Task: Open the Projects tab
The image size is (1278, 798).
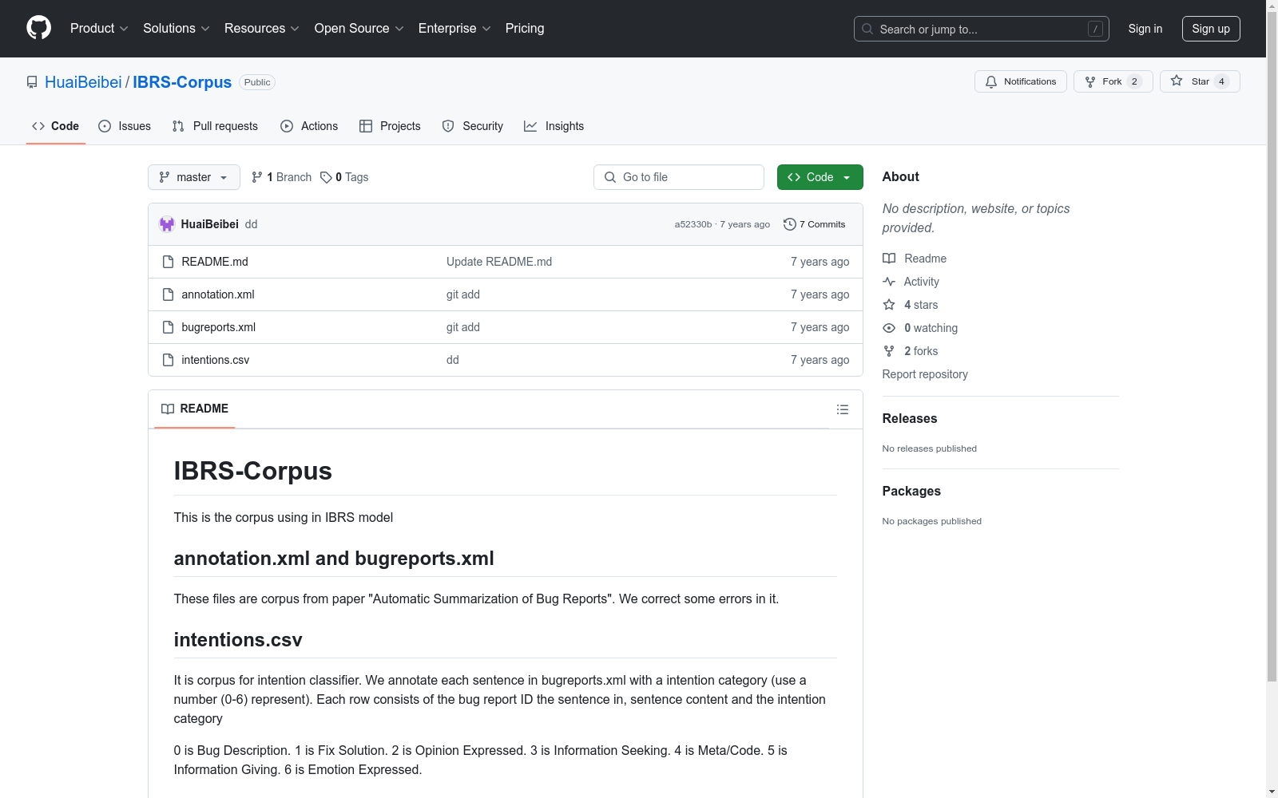Action: tap(390, 126)
